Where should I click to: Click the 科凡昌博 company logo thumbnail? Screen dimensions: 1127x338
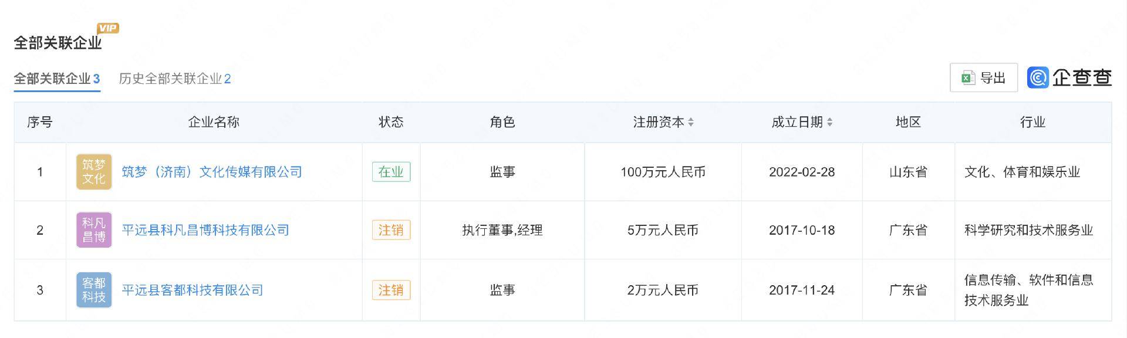(x=94, y=230)
